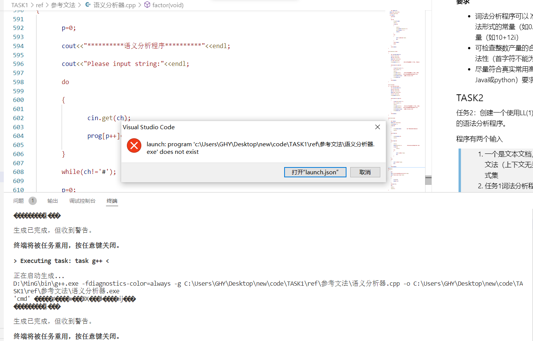Click line number 594 in gutter
This screenshot has width=533, height=341.
18,46
